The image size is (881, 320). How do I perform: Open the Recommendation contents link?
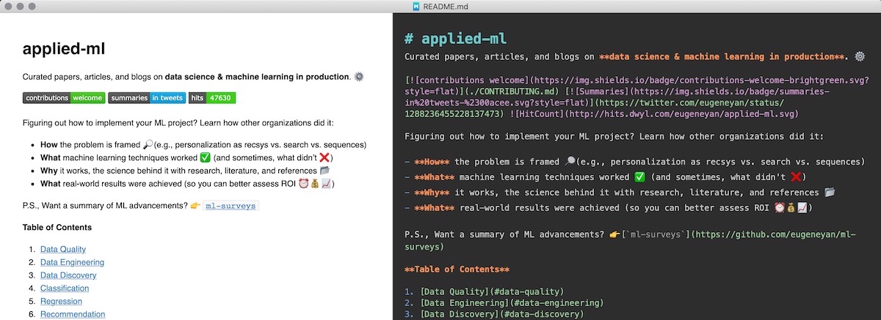(73, 314)
